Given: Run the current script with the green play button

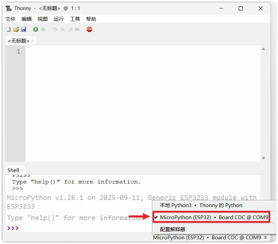Looking at the screenshot, I should pyautogui.click(x=36, y=30).
